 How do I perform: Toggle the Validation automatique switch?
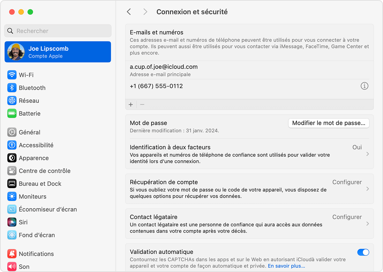[363, 252]
